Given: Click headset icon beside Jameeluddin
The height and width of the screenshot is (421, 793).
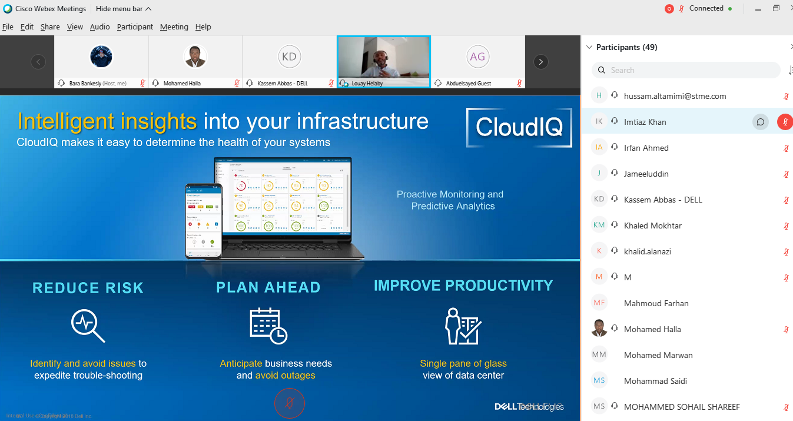Looking at the screenshot, I should 615,173.
